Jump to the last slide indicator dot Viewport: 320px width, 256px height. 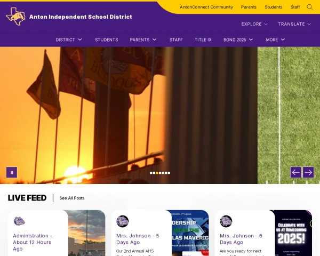click(x=169, y=173)
